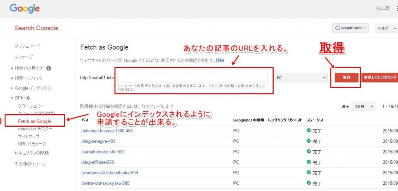
Task: Click the 取得してレンダリング button
Action: 380,77
